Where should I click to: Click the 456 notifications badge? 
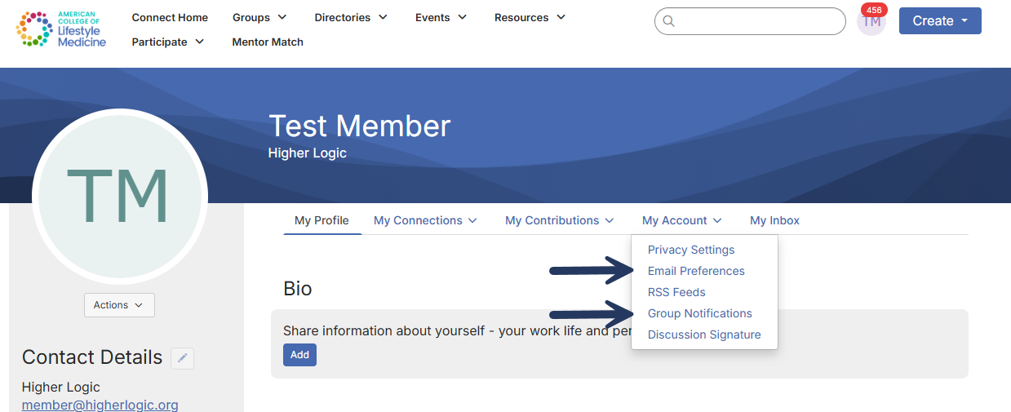click(874, 10)
